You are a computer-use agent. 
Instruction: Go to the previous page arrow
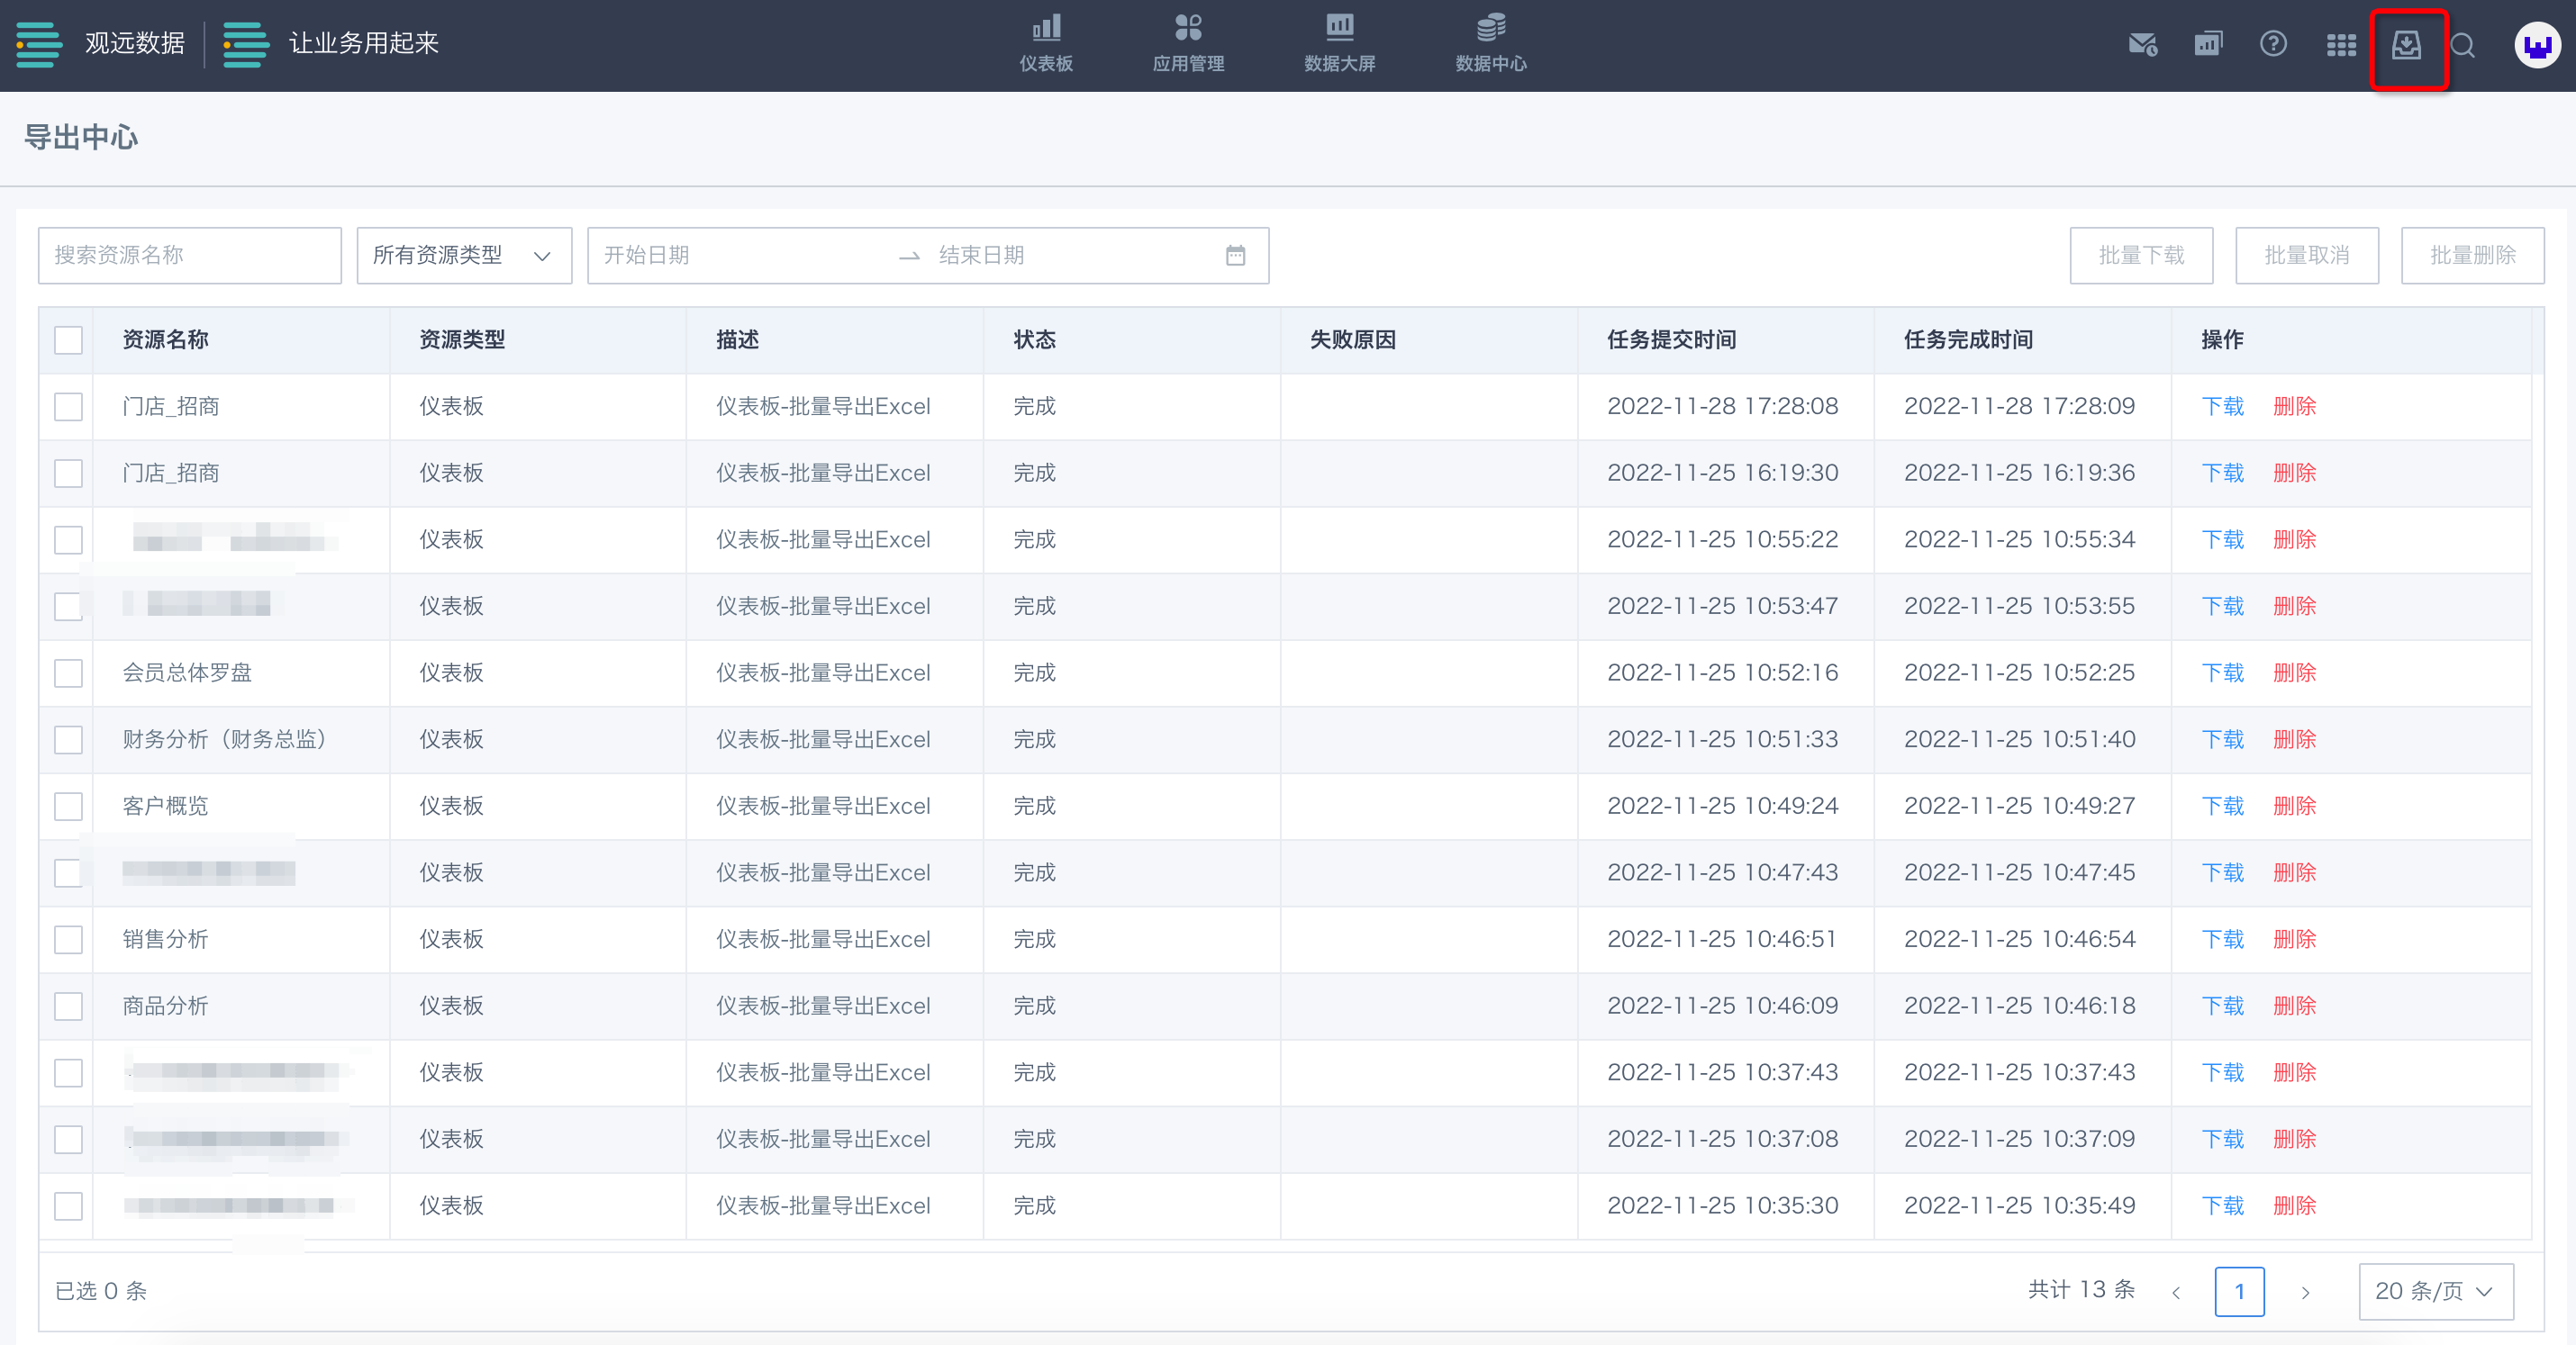click(2176, 1292)
